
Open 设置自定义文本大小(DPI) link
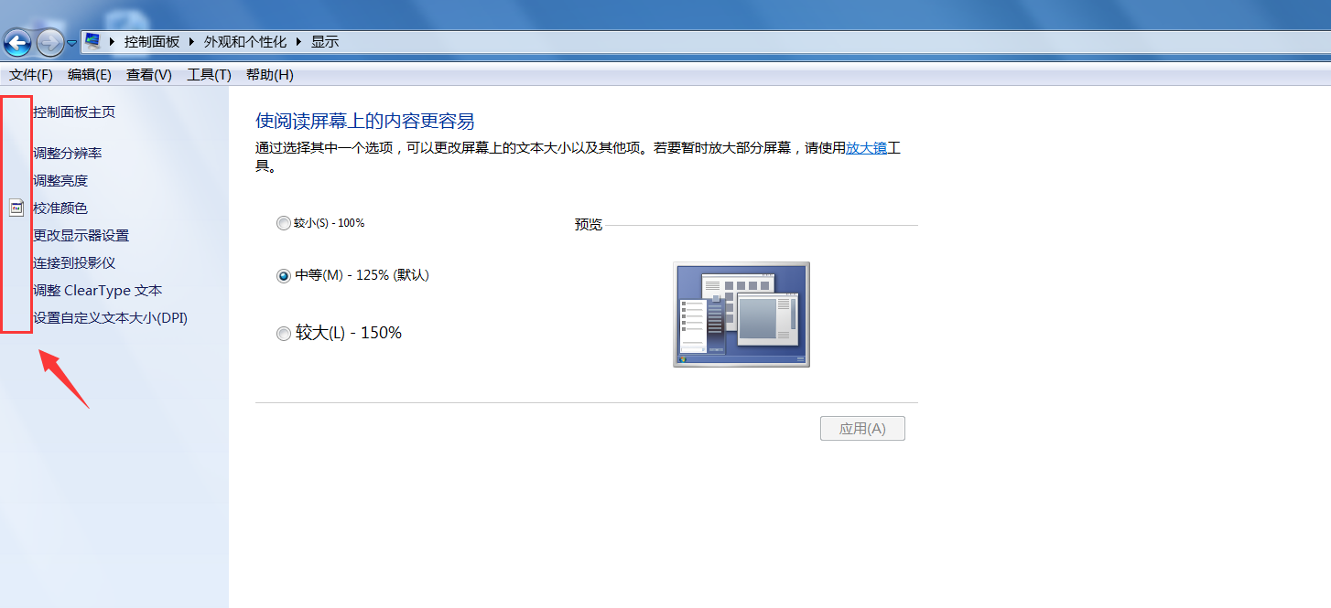pyautogui.click(x=111, y=318)
